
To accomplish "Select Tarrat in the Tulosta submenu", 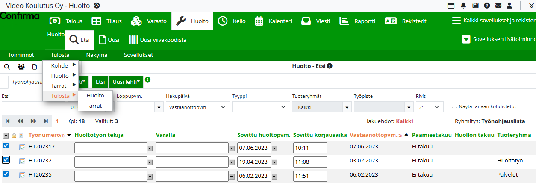I will coord(94,106).
